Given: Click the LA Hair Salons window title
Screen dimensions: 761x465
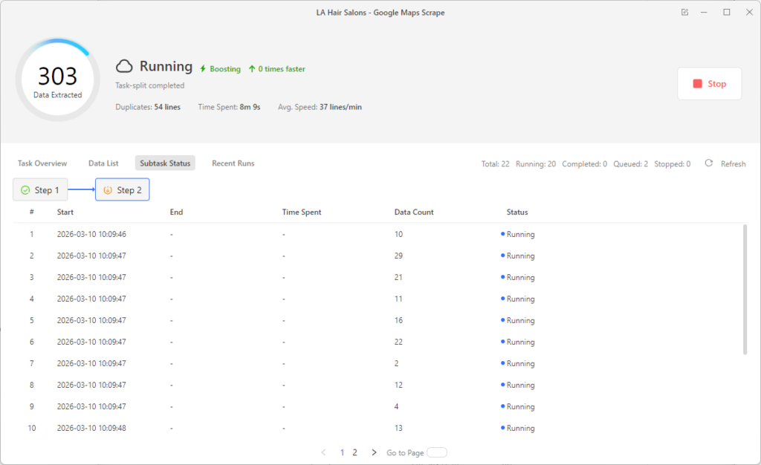Looking at the screenshot, I should click(380, 13).
